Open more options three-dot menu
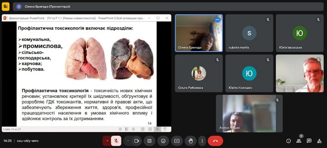Image resolution: width=327 pixels, height=148 pixels. click(202, 141)
